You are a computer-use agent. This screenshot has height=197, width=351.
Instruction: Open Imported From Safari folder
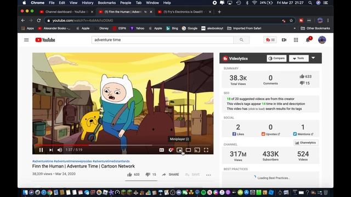point(244,28)
